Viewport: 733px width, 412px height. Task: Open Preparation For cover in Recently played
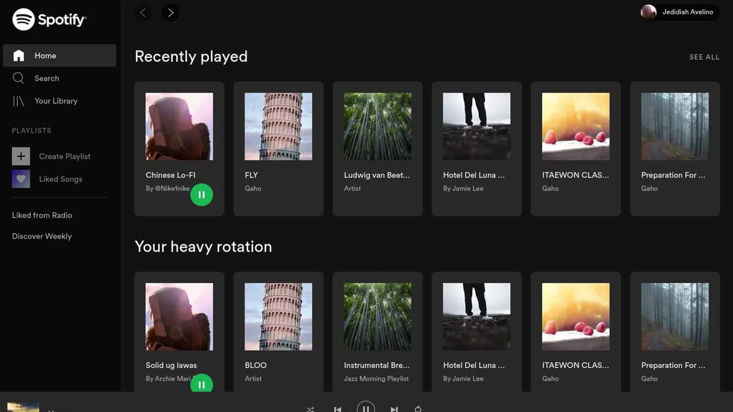[675, 126]
